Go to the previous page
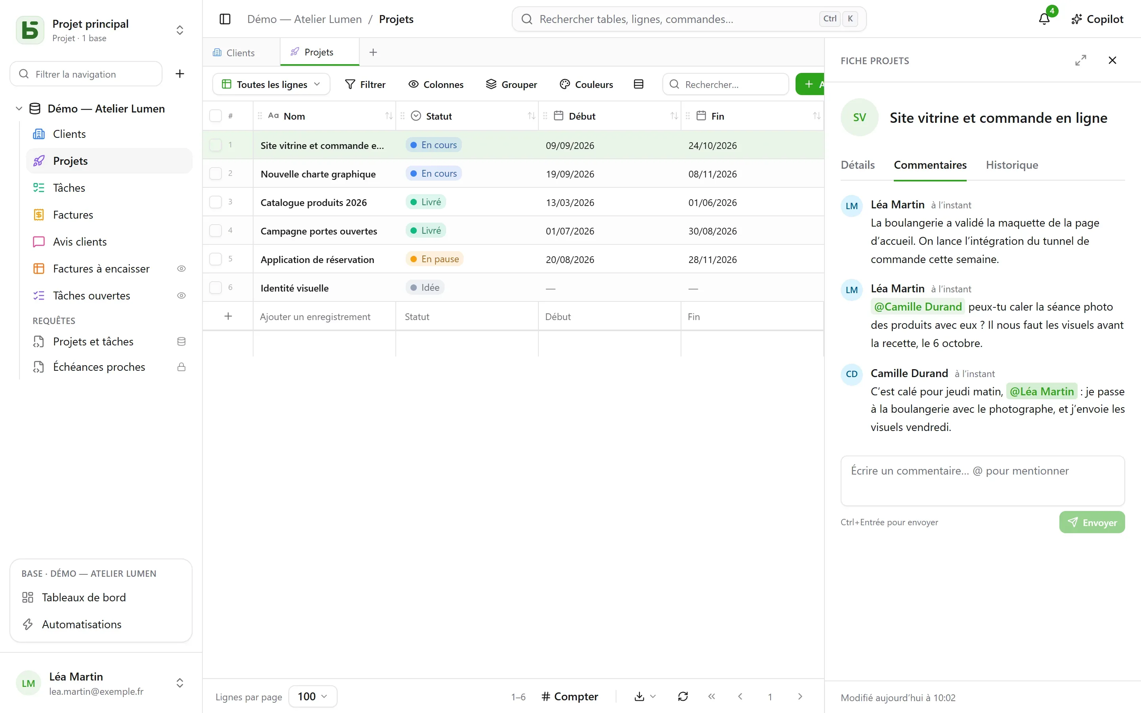Image resolution: width=1141 pixels, height=713 pixels. (x=740, y=696)
